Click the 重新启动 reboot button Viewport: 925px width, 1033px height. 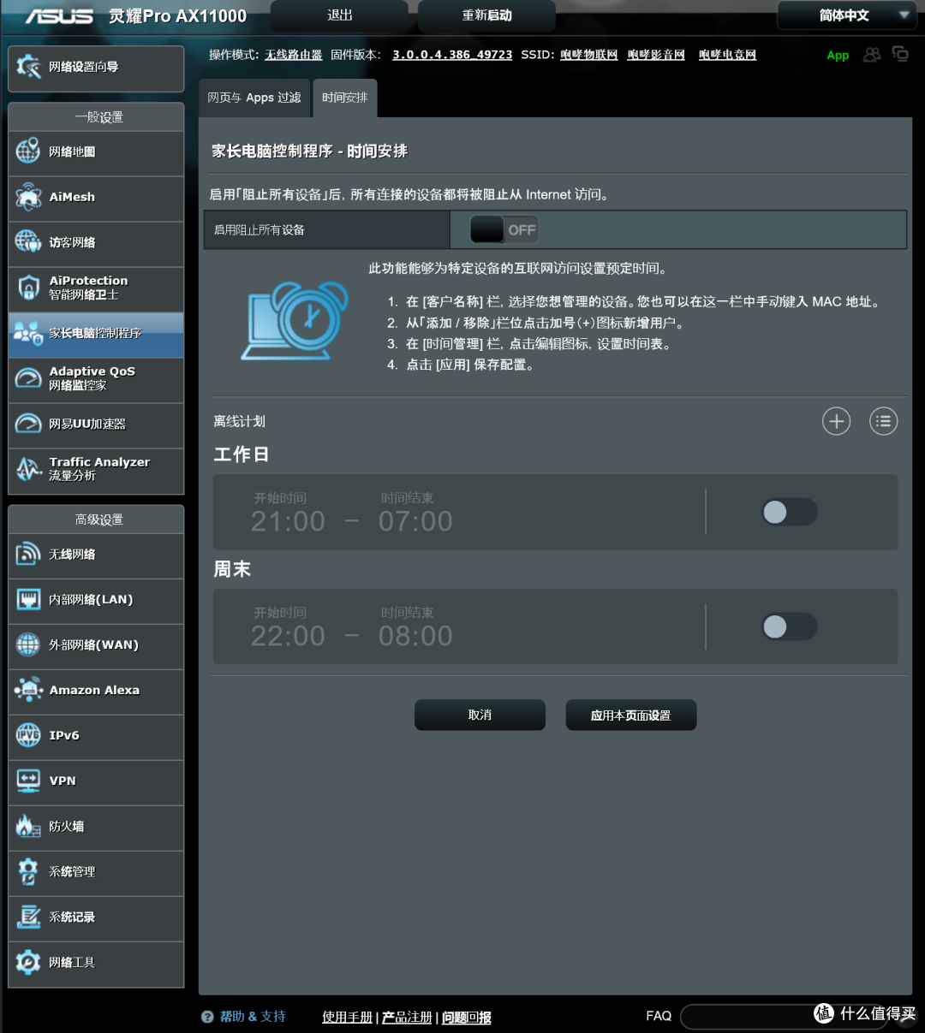[x=486, y=15]
